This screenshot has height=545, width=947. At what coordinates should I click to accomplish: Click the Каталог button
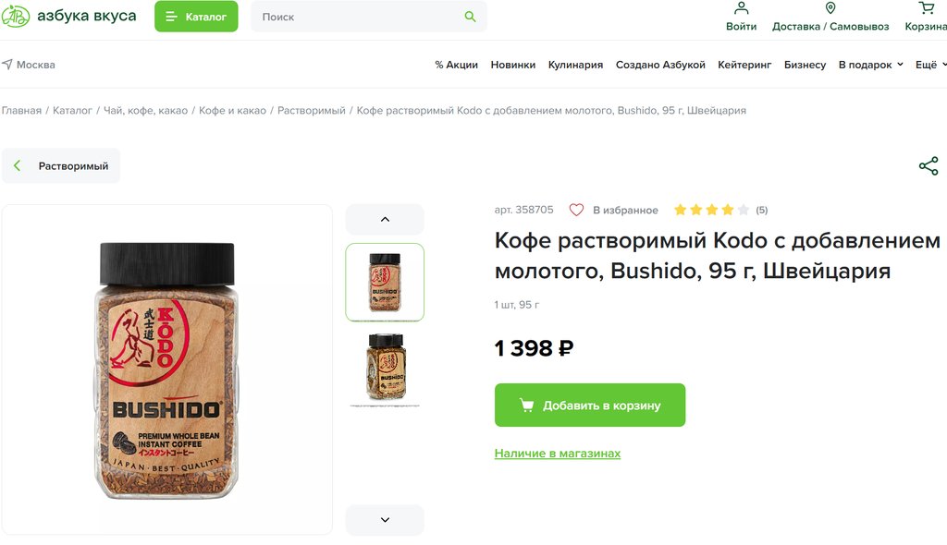[196, 17]
